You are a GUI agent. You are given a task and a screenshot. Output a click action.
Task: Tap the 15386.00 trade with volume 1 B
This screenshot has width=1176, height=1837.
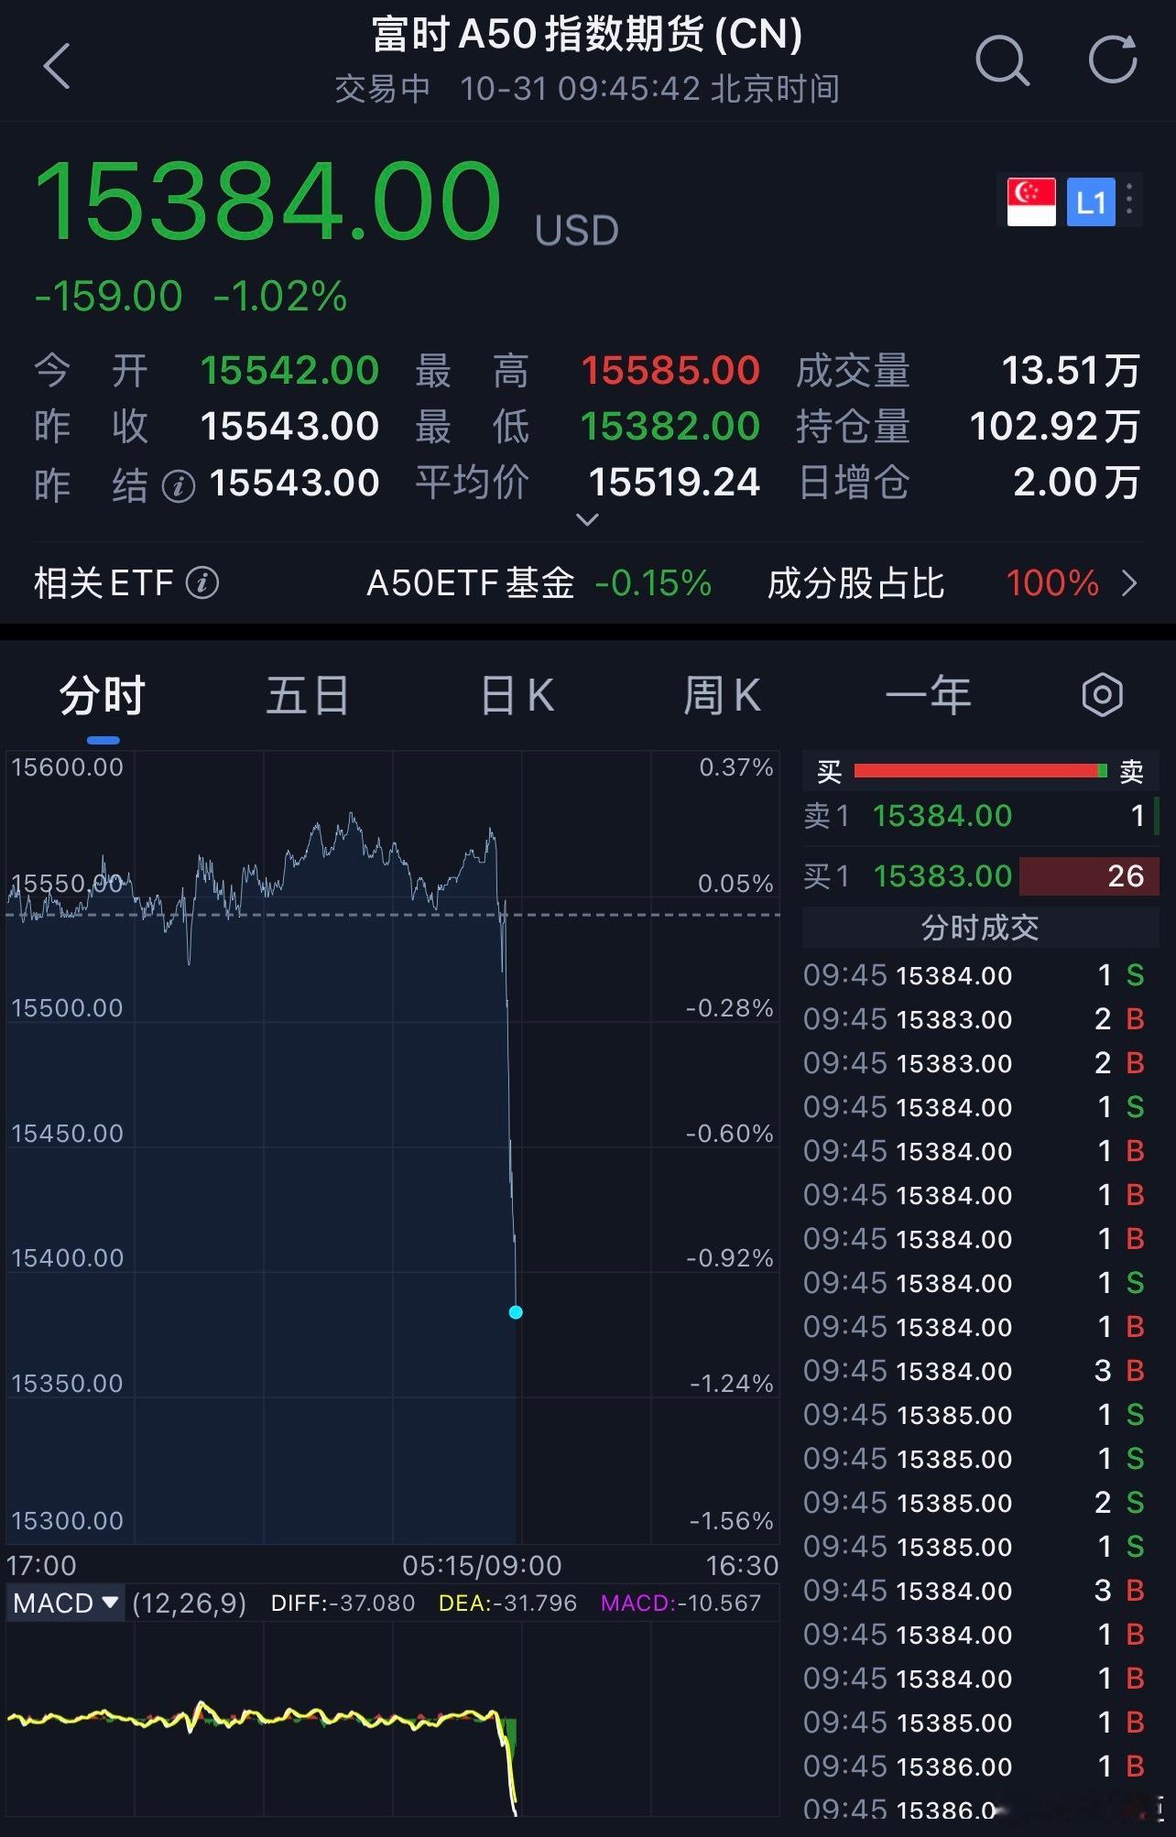pyautogui.click(x=975, y=1766)
